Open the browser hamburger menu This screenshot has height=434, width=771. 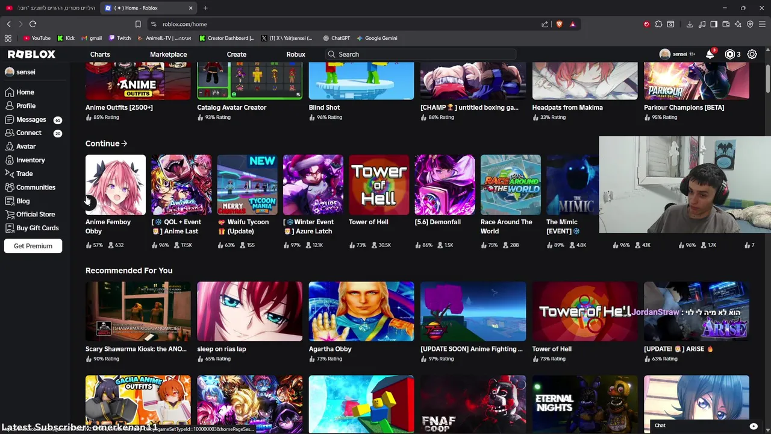[762, 24]
